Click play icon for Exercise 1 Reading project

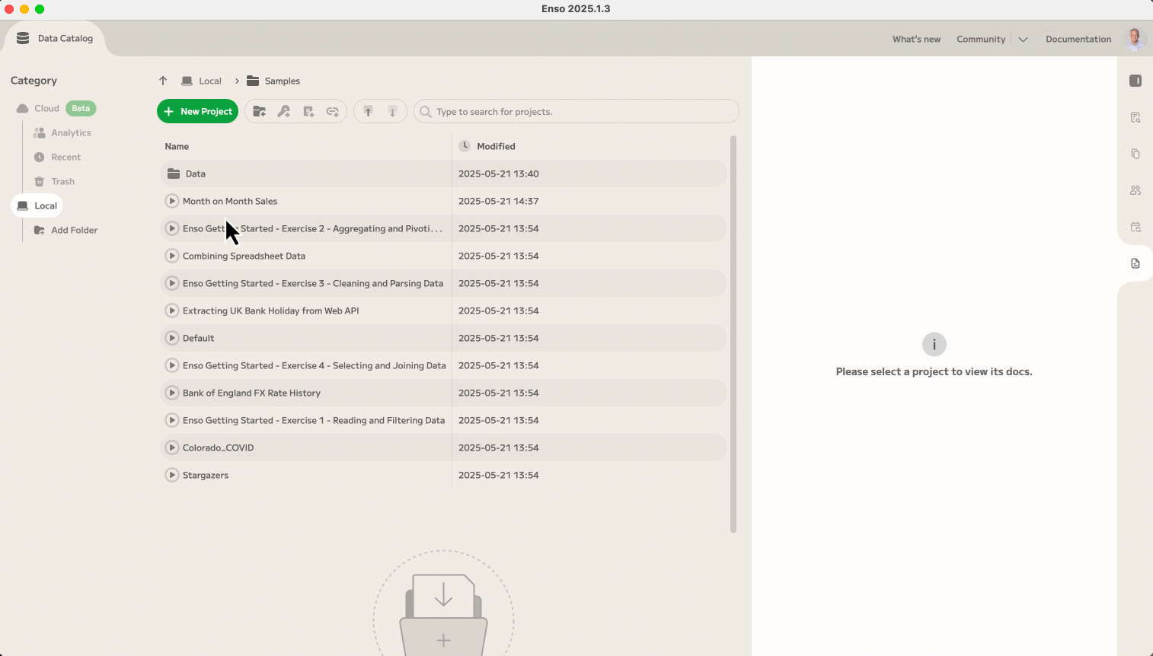pyautogui.click(x=172, y=420)
